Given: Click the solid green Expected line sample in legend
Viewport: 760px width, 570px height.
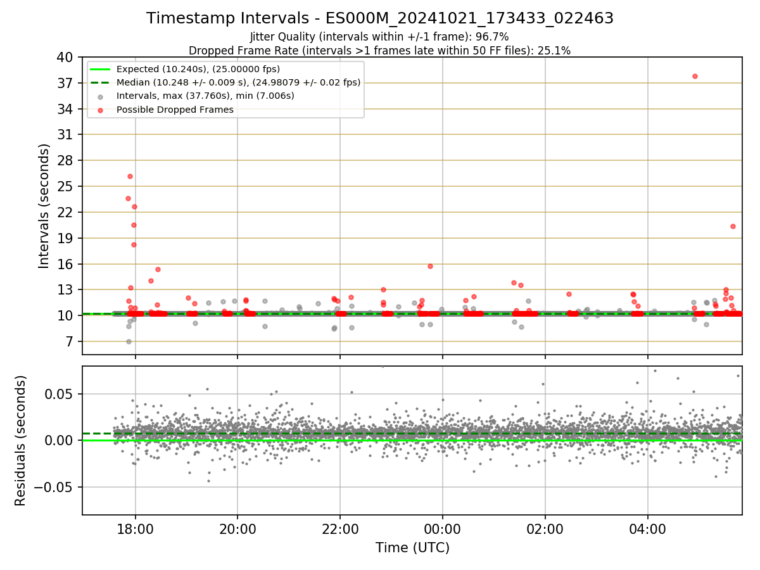Looking at the screenshot, I should [x=101, y=69].
